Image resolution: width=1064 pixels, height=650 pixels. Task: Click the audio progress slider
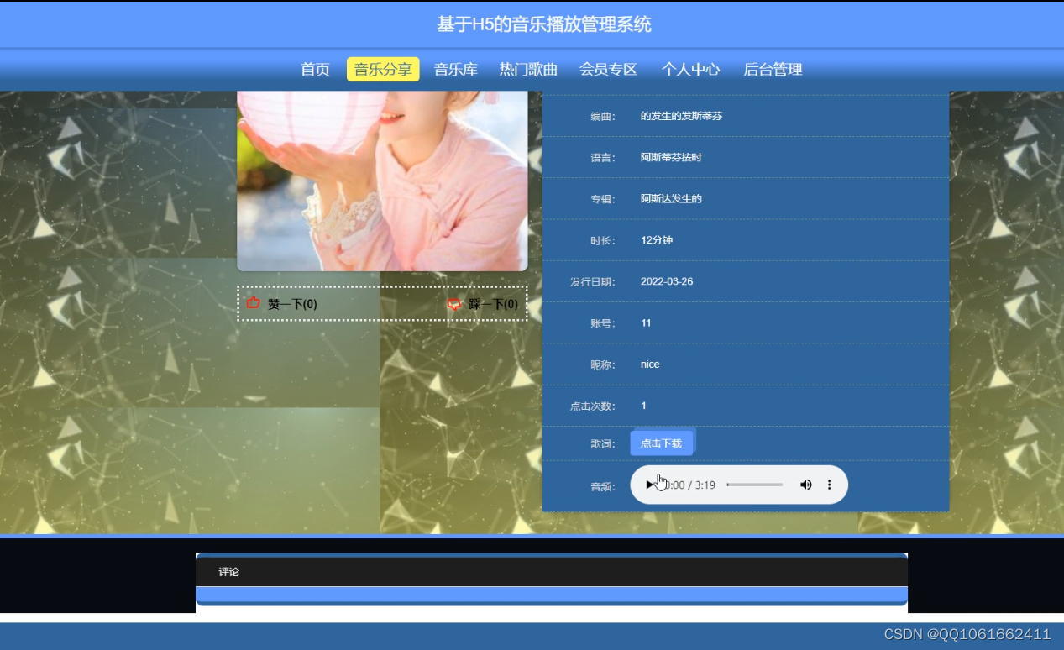point(754,485)
